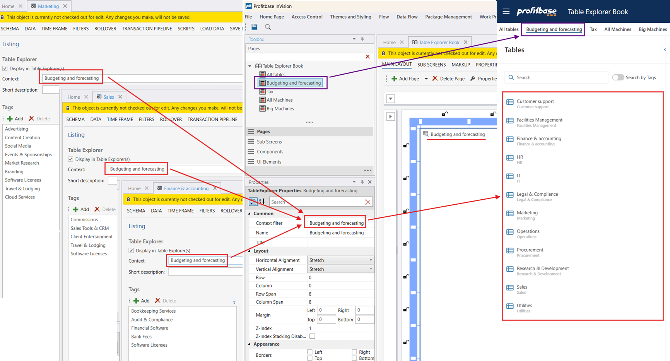The height and width of the screenshot is (361, 670).
Task: Open the Horizontal Alignment dropdown
Action: pyautogui.click(x=340, y=260)
